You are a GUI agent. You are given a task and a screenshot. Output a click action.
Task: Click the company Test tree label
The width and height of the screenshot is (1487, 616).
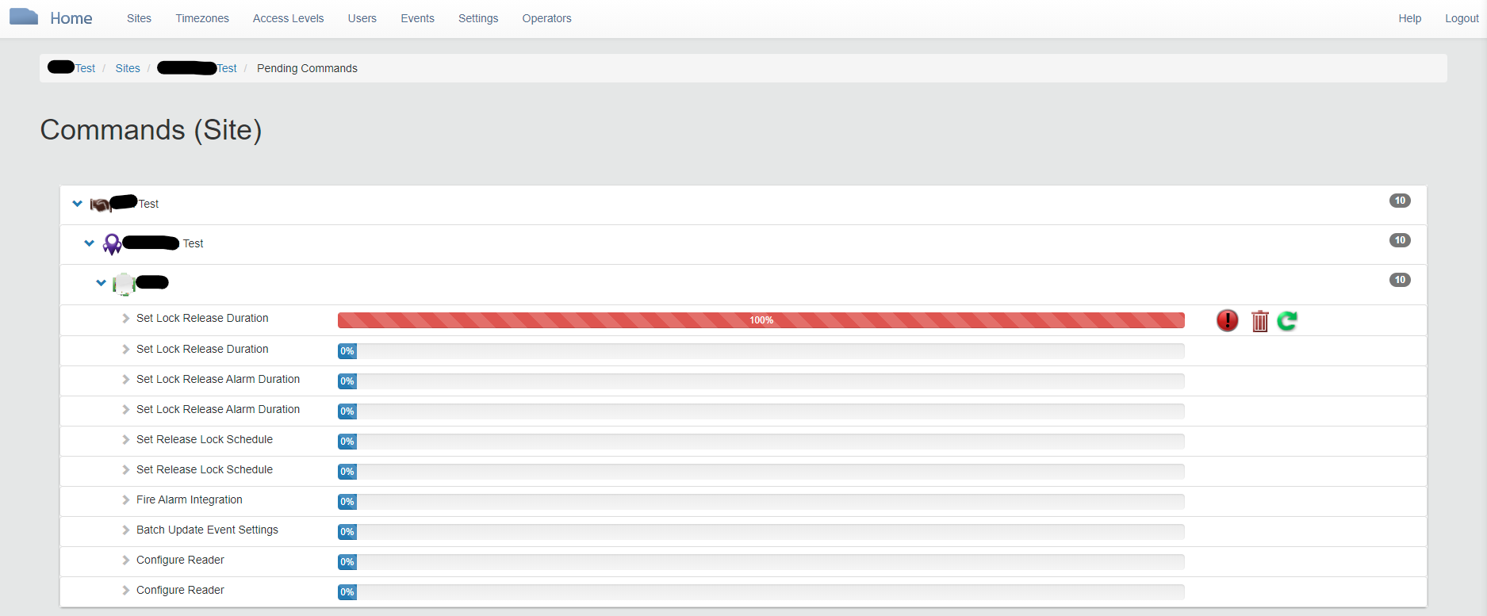click(x=148, y=204)
